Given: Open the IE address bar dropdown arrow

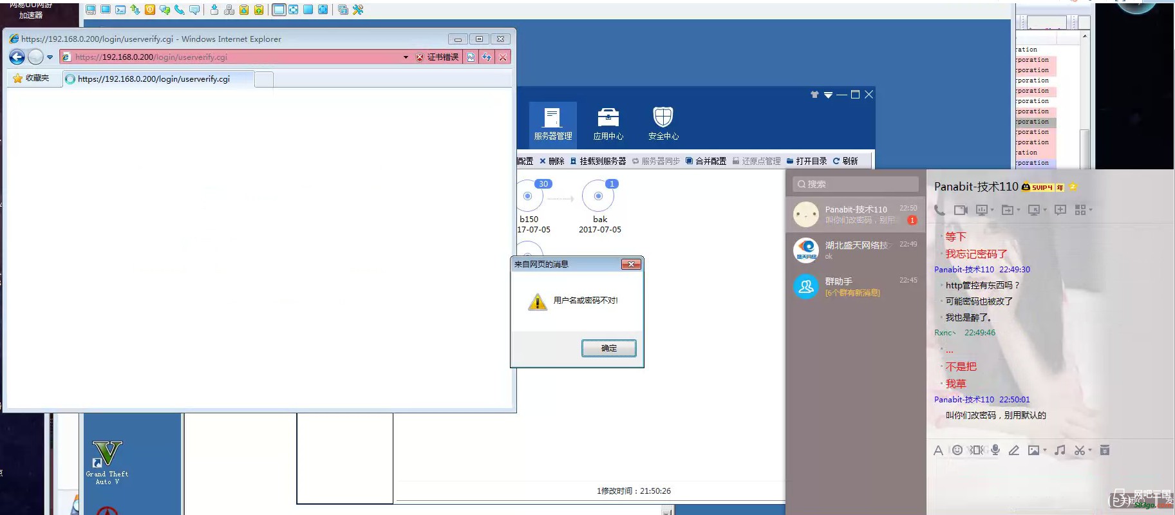Looking at the screenshot, I should point(406,57).
